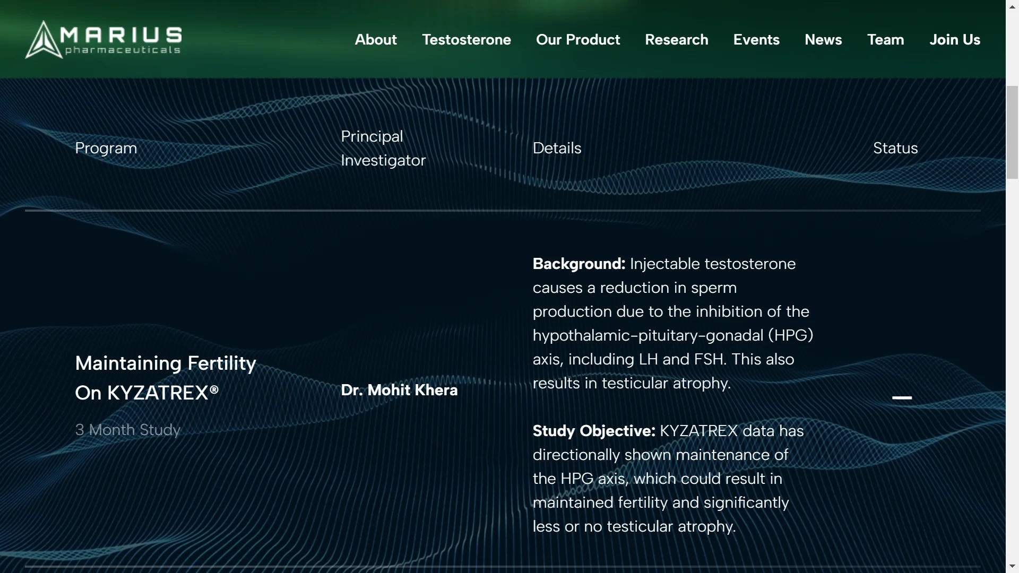Select the Status column header
Image resolution: width=1019 pixels, height=573 pixels.
coord(895,148)
